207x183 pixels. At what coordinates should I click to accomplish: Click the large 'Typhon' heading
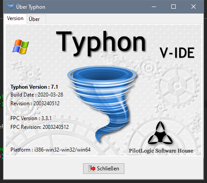[101, 43]
